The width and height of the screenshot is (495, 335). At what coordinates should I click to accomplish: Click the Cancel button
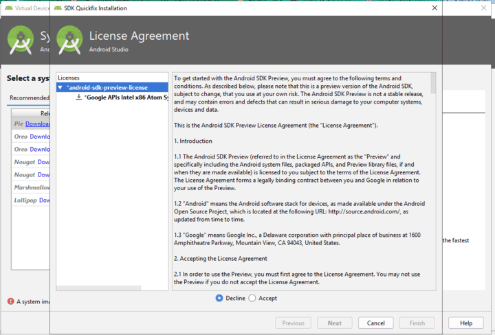(x=375, y=323)
